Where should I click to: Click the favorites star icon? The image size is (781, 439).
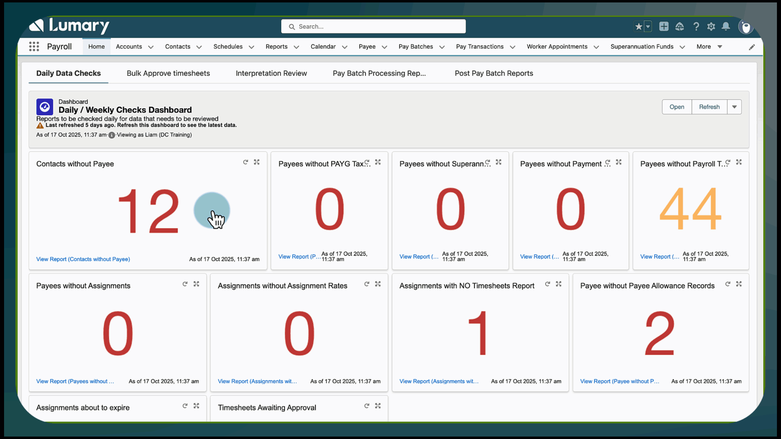[x=639, y=26]
